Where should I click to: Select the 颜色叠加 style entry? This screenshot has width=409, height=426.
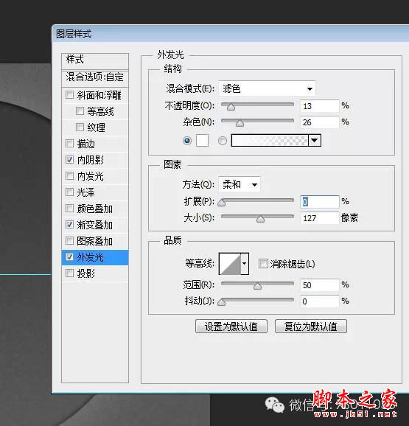click(95, 209)
